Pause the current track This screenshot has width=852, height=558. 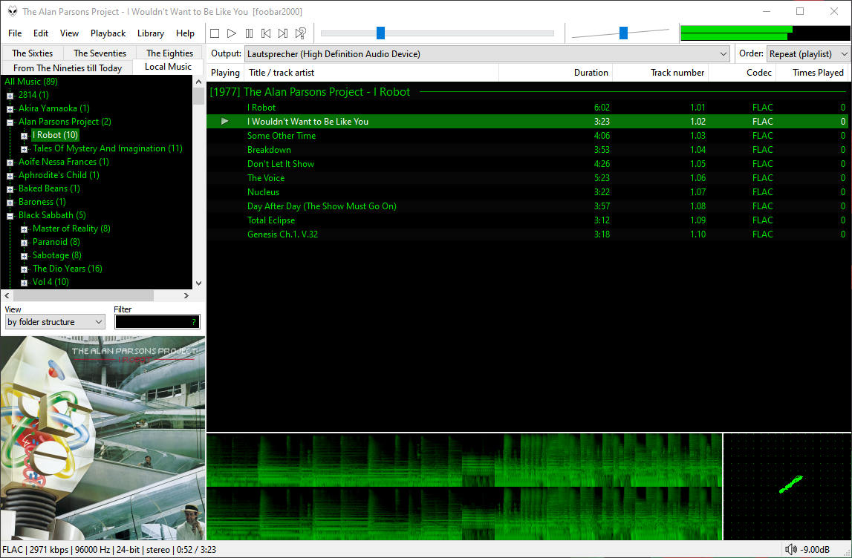click(249, 33)
